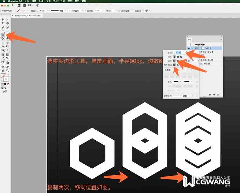
Task: Select the Pen tool
Action: coord(3,28)
